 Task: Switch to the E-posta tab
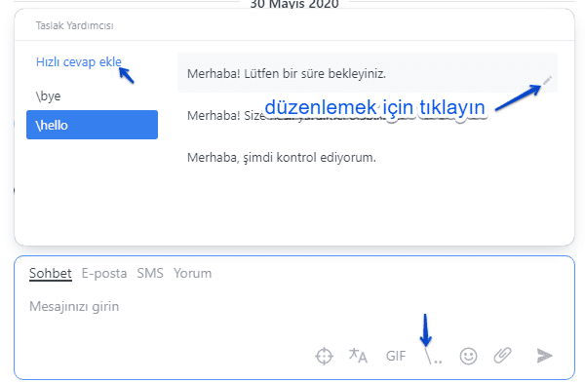tap(104, 274)
